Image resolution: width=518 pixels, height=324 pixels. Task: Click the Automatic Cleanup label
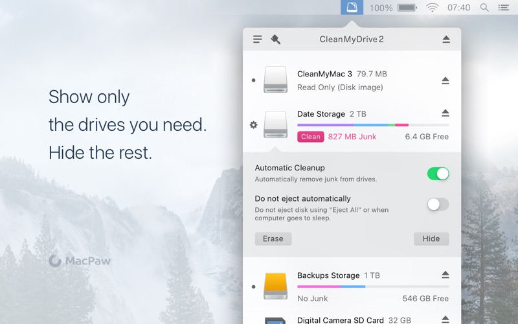[289, 168]
